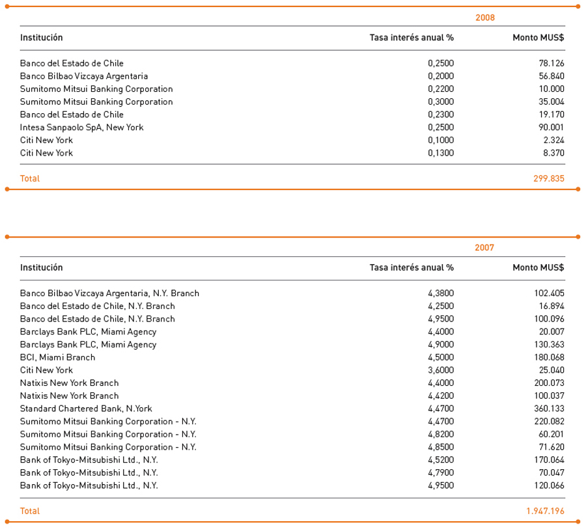Select the amount 120.066
This screenshot has width=586, height=529.
click(x=549, y=485)
